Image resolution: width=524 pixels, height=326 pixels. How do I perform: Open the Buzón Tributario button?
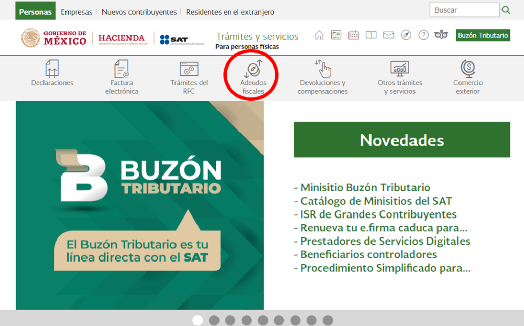[483, 35]
